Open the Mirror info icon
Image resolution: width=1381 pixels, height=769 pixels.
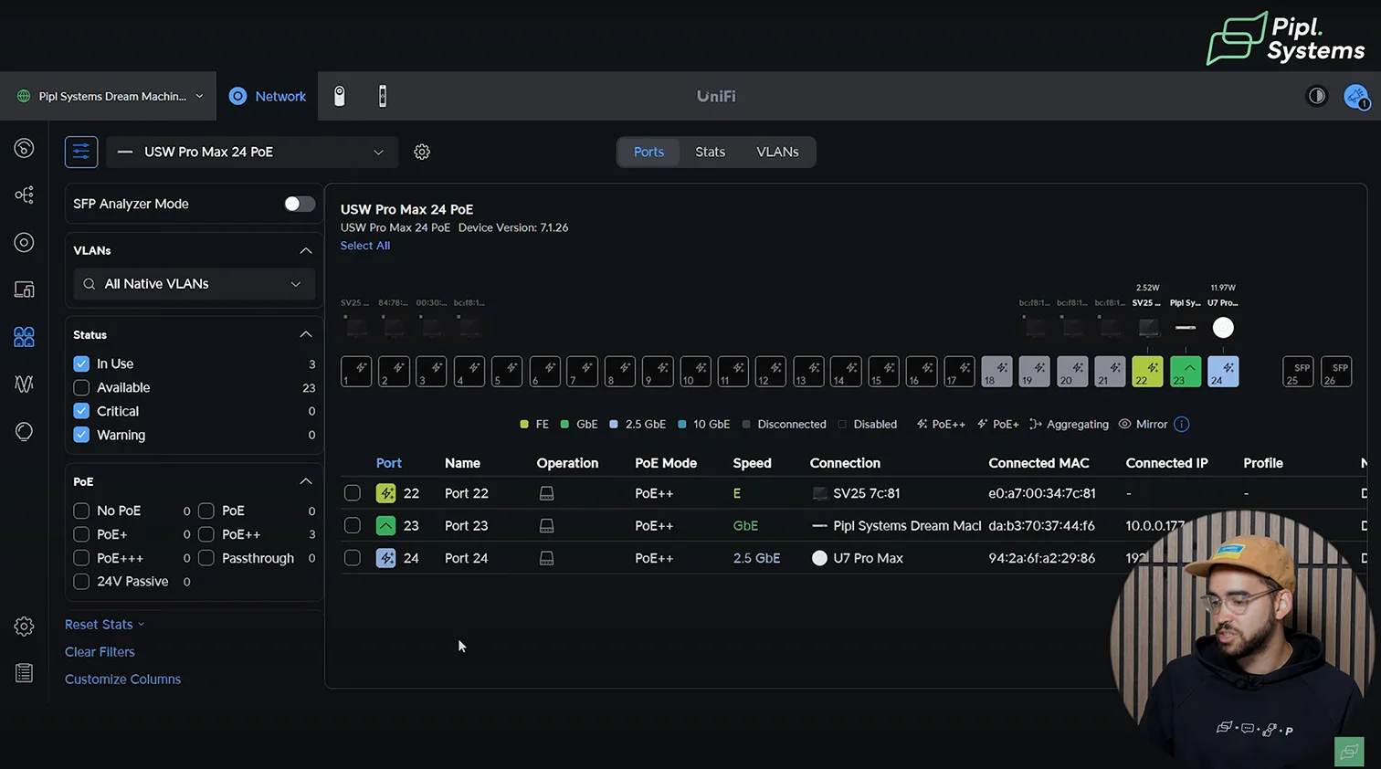[1181, 424]
